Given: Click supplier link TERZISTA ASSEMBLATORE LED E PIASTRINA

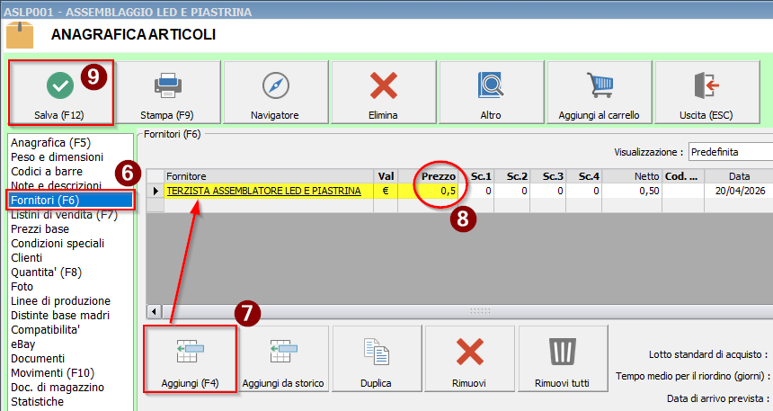Looking at the screenshot, I should click(x=263, y=191).
